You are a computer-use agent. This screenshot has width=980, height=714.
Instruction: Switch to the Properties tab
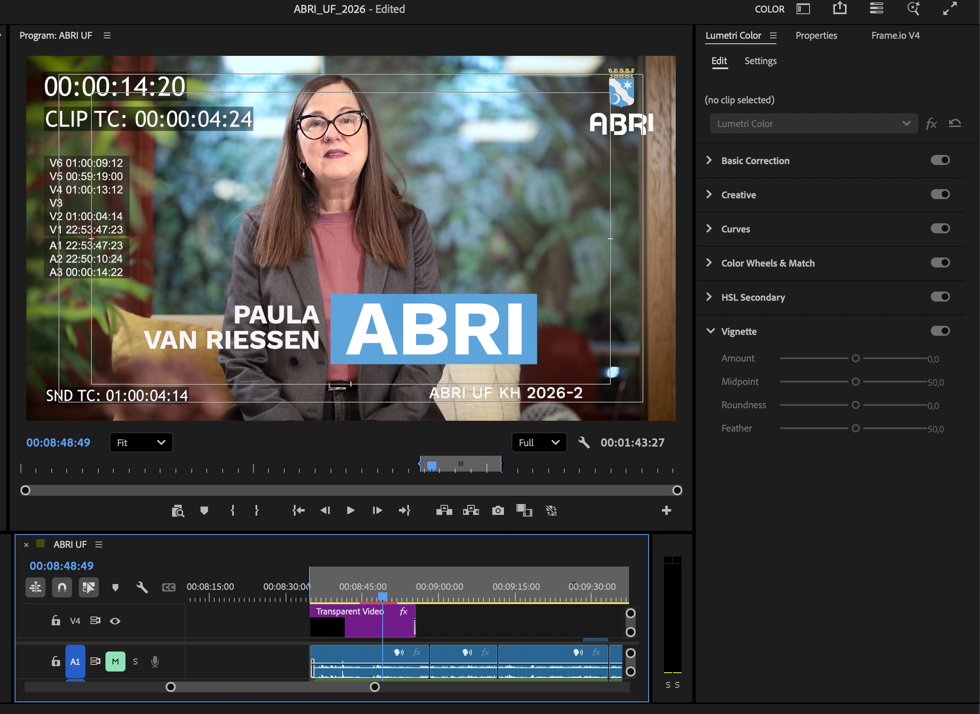816,35
